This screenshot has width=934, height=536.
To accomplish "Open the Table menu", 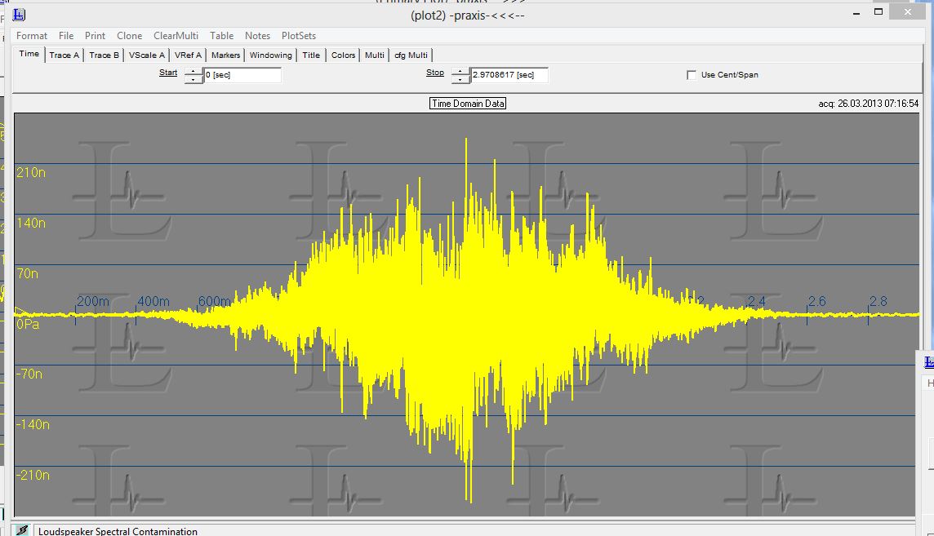I will (x=221, y=36).
